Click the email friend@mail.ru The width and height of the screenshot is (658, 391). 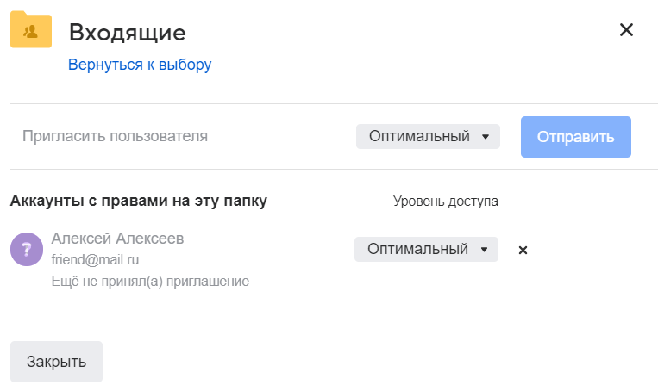point(96,259)
